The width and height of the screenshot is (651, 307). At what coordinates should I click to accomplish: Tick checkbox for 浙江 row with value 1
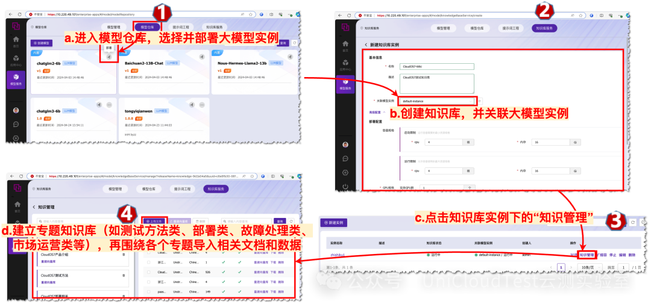(x=149, y=262)
